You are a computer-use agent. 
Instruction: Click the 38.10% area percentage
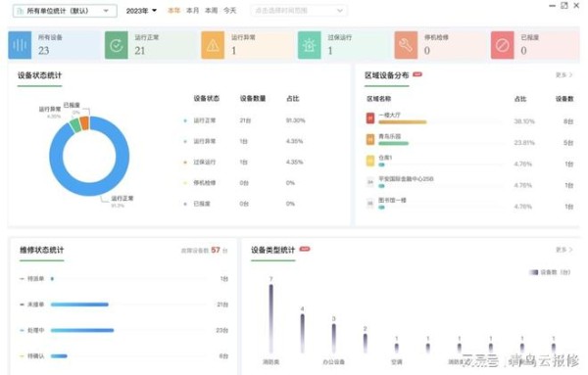(524, 121)
